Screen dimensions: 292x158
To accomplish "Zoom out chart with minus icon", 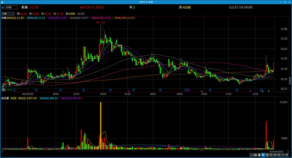I will click(x=283, y=155).
